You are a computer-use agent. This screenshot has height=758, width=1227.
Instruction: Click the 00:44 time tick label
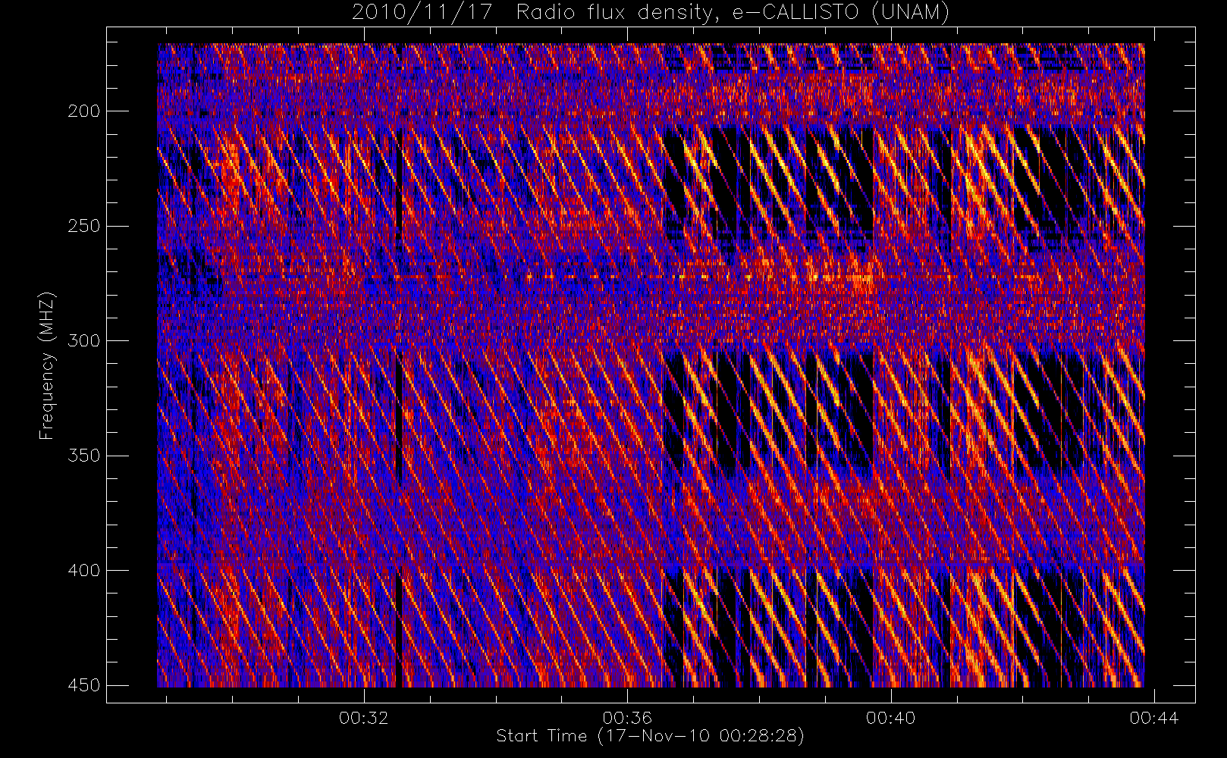coord(1154,718)
